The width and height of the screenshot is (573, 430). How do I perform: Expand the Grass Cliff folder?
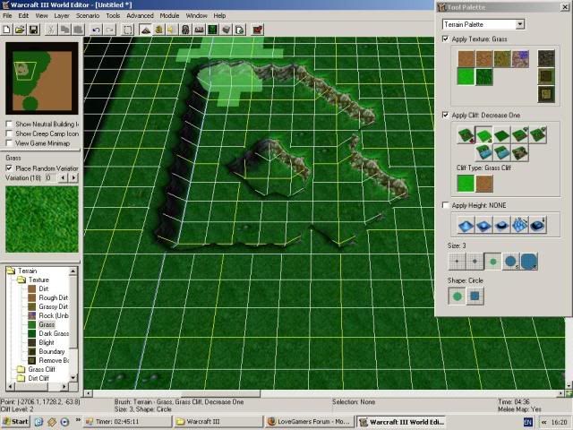click(x=21, y=369)
